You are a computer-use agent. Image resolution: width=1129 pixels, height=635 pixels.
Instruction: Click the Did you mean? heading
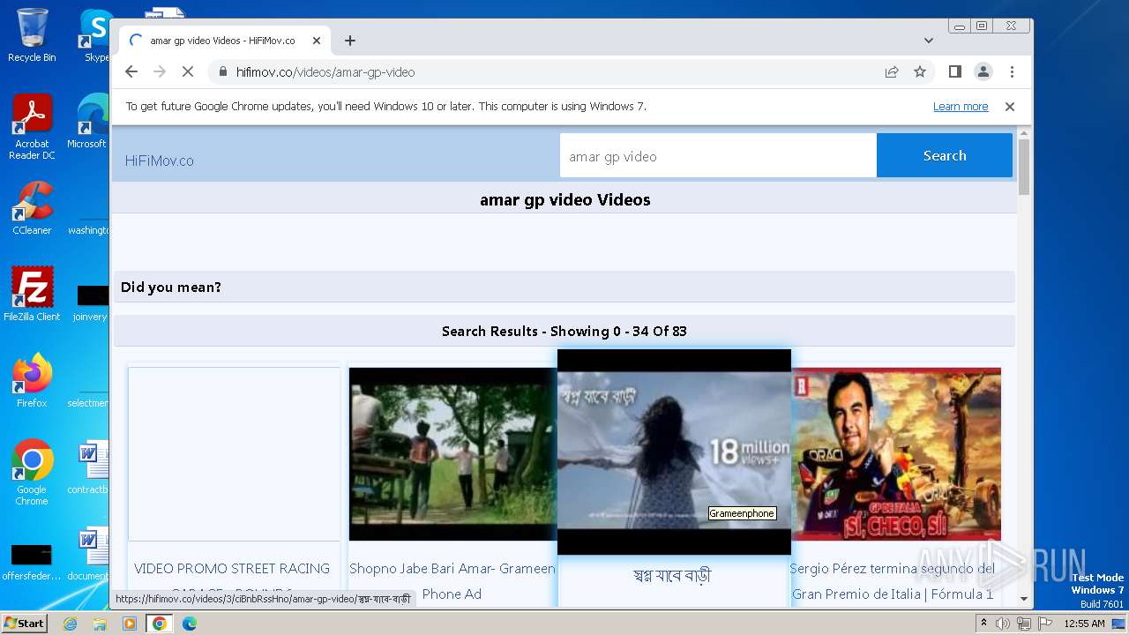tap(171, 288)
